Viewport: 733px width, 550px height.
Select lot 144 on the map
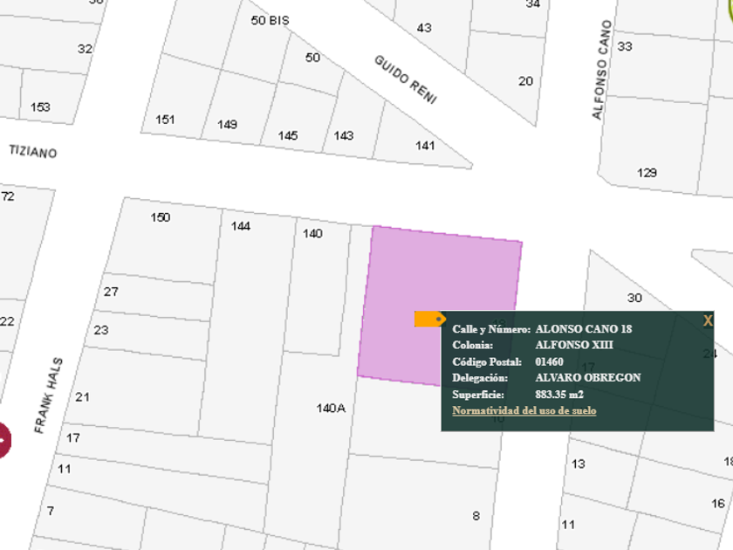coord(241,226)
